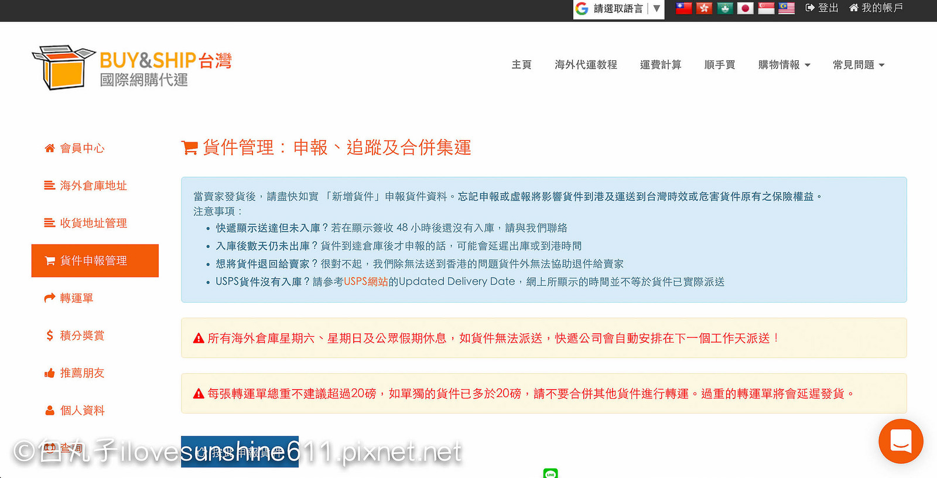
Task: Select the Hong Kong flag icon
Action: tap(704, 8)
